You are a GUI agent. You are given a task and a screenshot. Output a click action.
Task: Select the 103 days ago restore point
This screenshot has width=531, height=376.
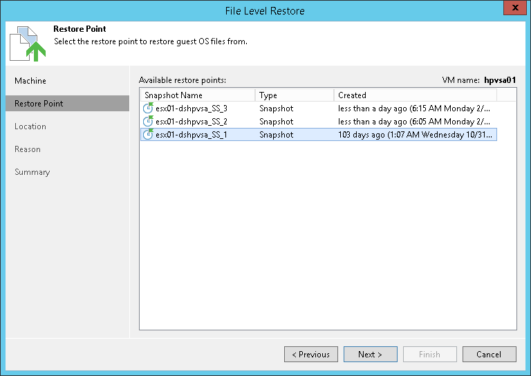(413, 135)
